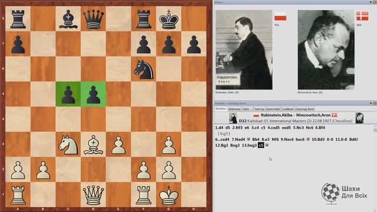Select the white pawn on a2

pyautogui.click(x=18, y=170)
